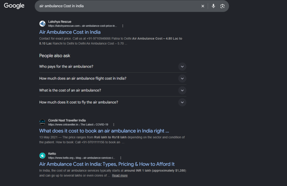Image resolution: width=287 pixels, height=186 pixels.
Task: Open "Air Ambulance Cost in India" Lakshya link
Action: click(x=70, y=32)
